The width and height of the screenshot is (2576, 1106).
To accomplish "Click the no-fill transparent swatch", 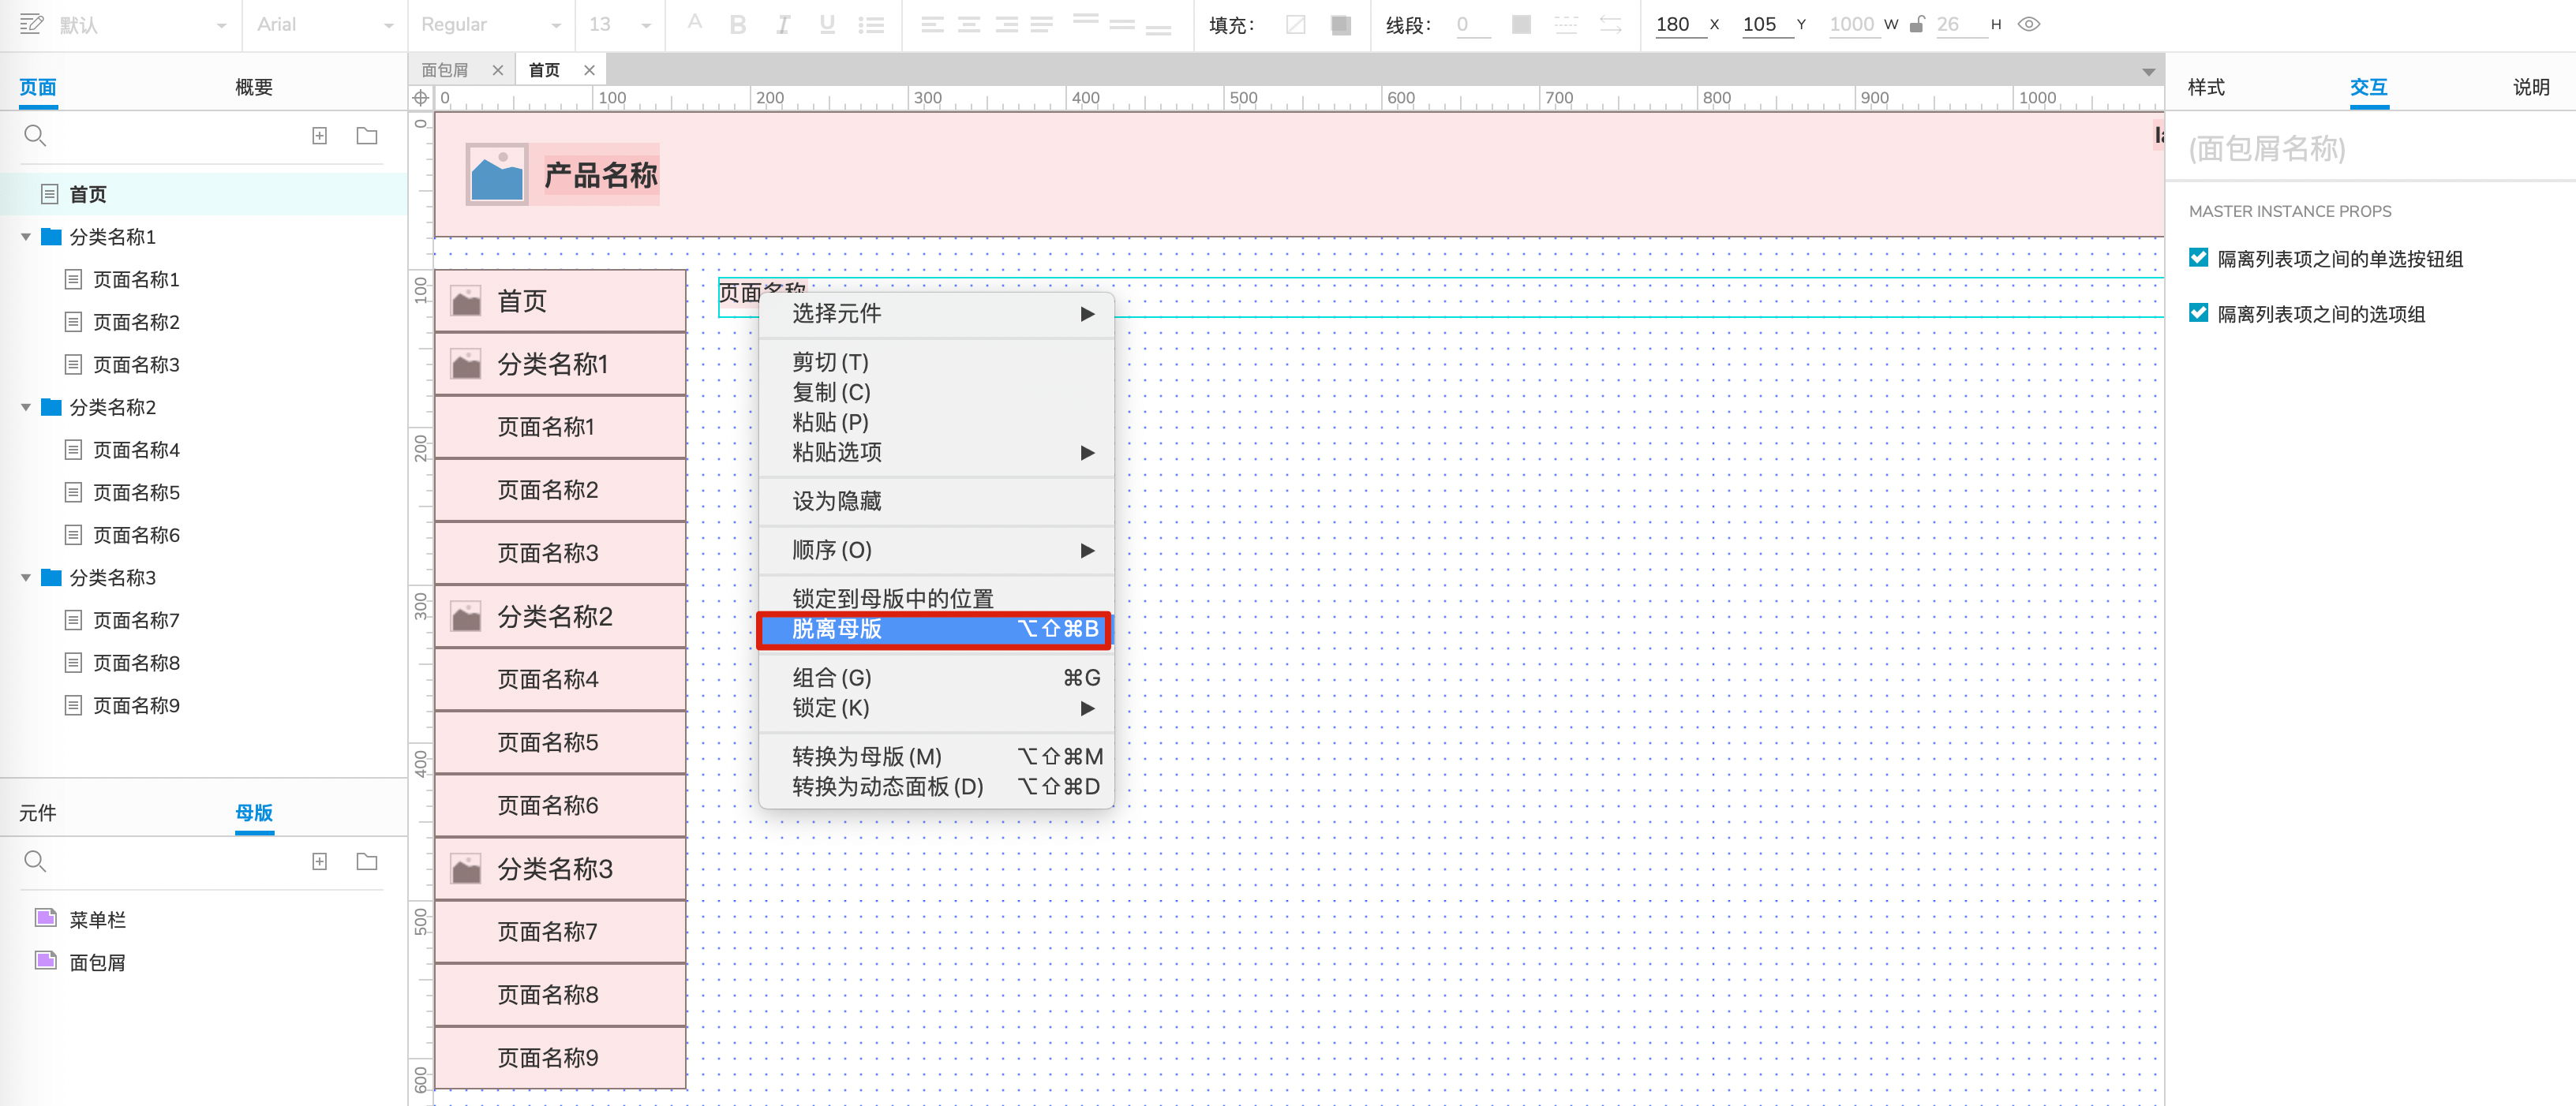I will tap(1296, 25).
